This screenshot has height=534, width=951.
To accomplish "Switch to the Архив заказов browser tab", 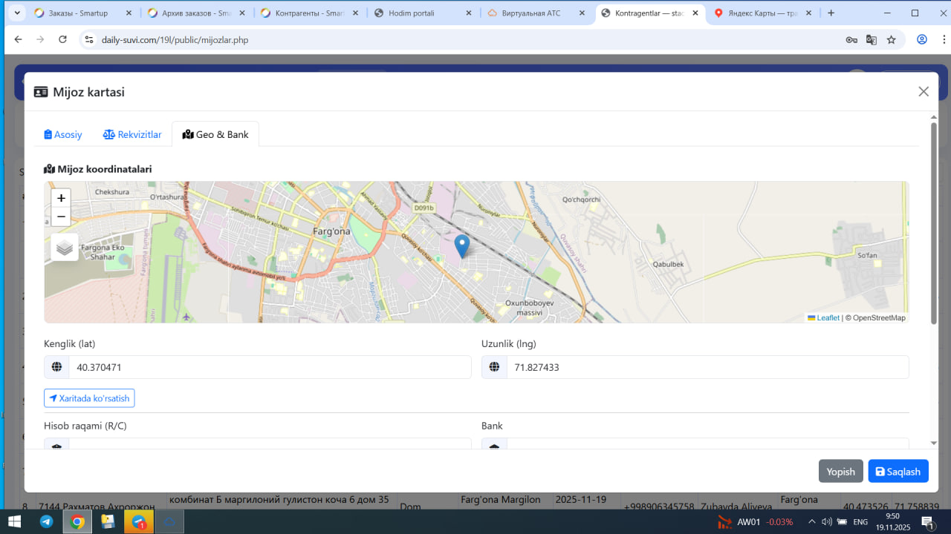I will (x=196, y=13).
